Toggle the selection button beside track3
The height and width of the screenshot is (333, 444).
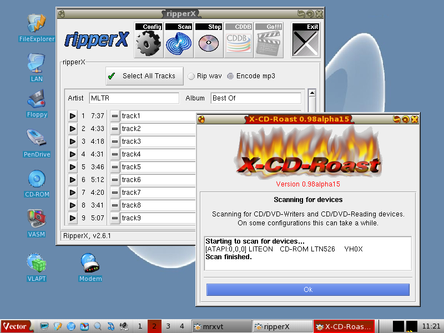point(115,142)
